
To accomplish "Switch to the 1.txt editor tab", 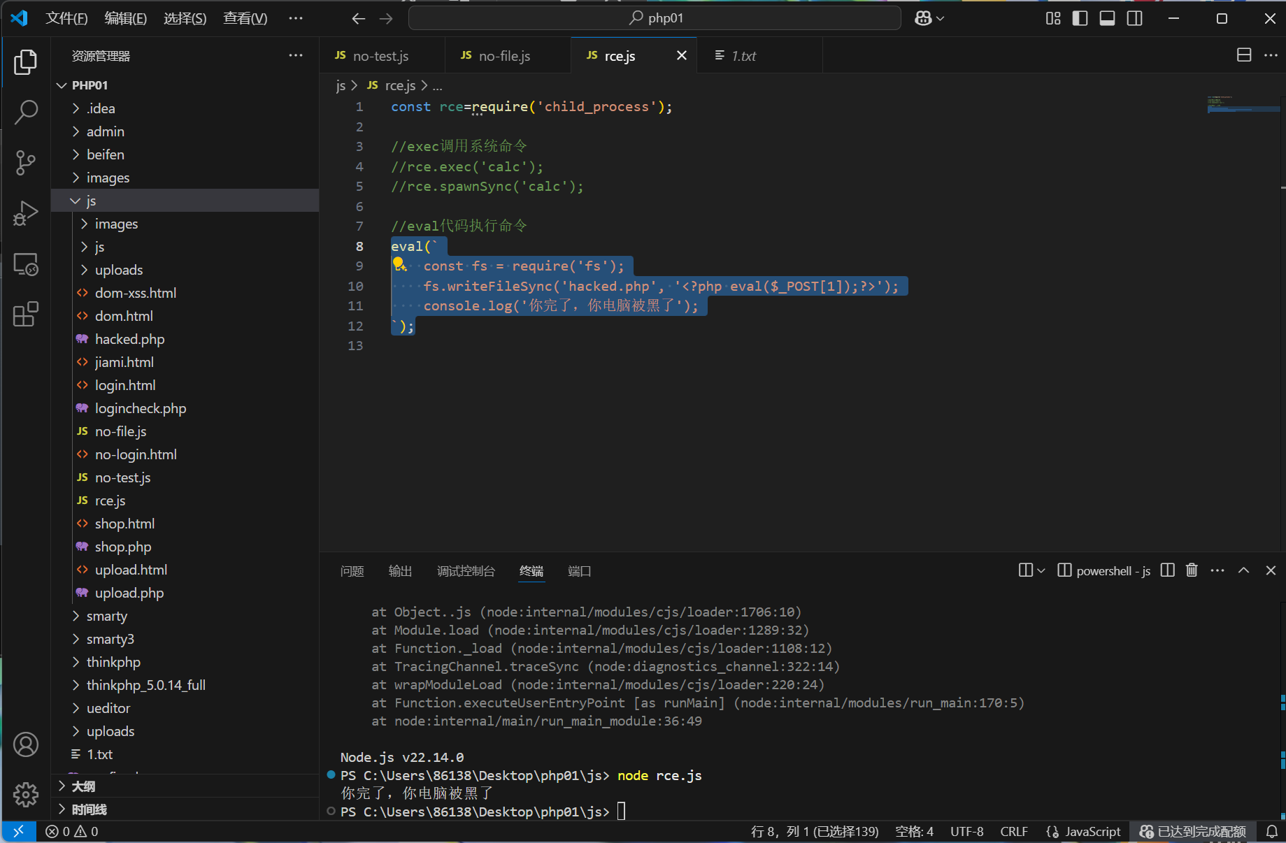I will point(759,55).
